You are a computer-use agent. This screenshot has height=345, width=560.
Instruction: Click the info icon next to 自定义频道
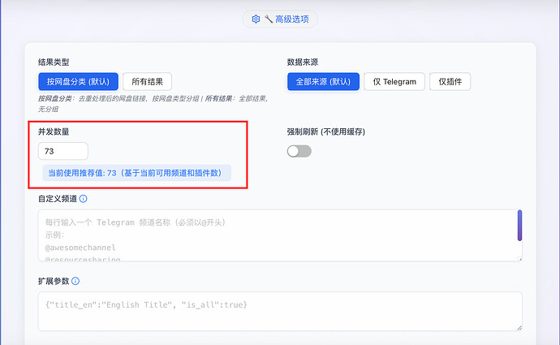pyautogui.click(x=84, y=199)
